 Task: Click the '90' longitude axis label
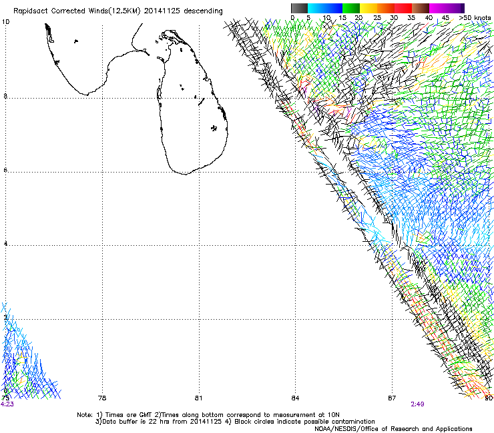(x=489, y=398)
